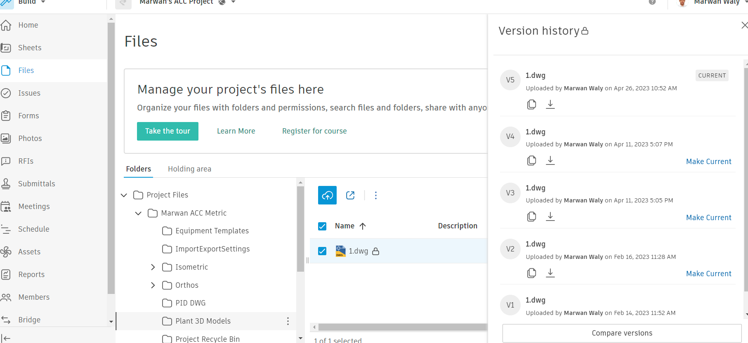Copy version V2 of 1.dwg
Image resolution: width=748 pixels, height=343 pixels.
coord(531,273)
